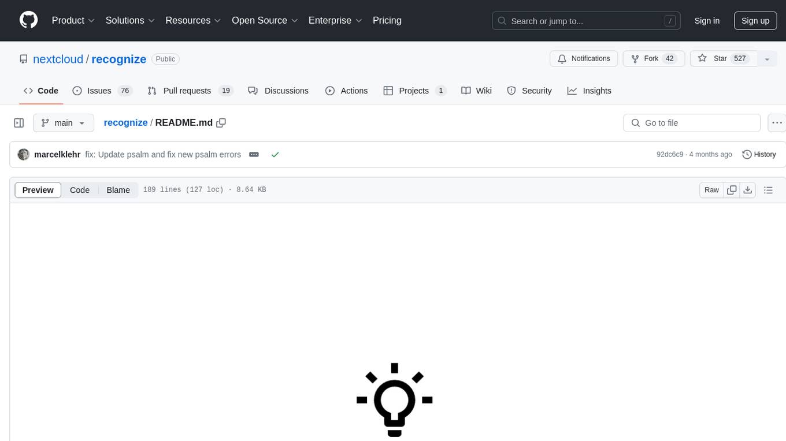Open more file options menu
786x441 pixels.
pos(777,123)
